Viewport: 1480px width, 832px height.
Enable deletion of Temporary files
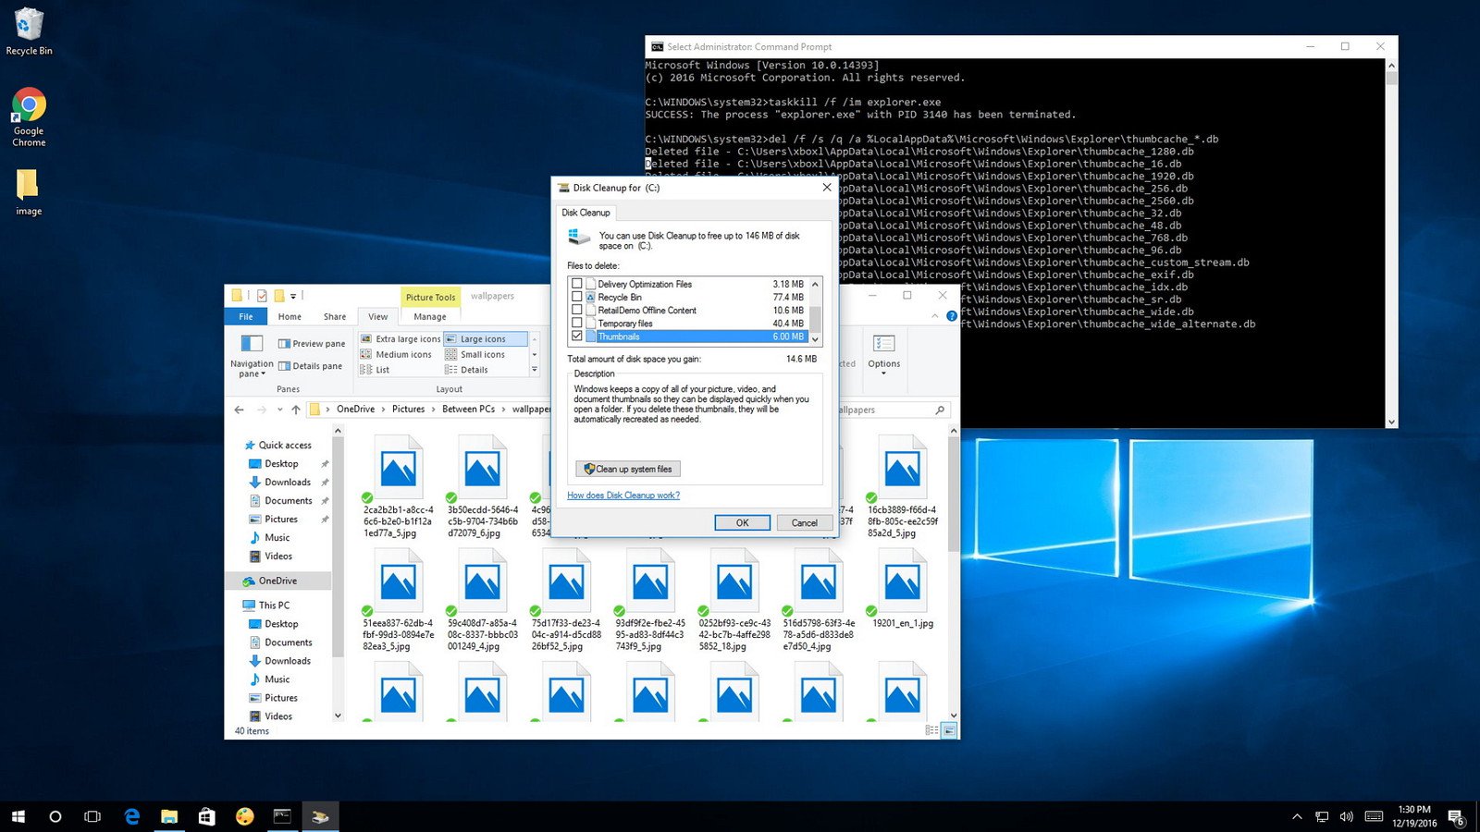pos(578,324)
